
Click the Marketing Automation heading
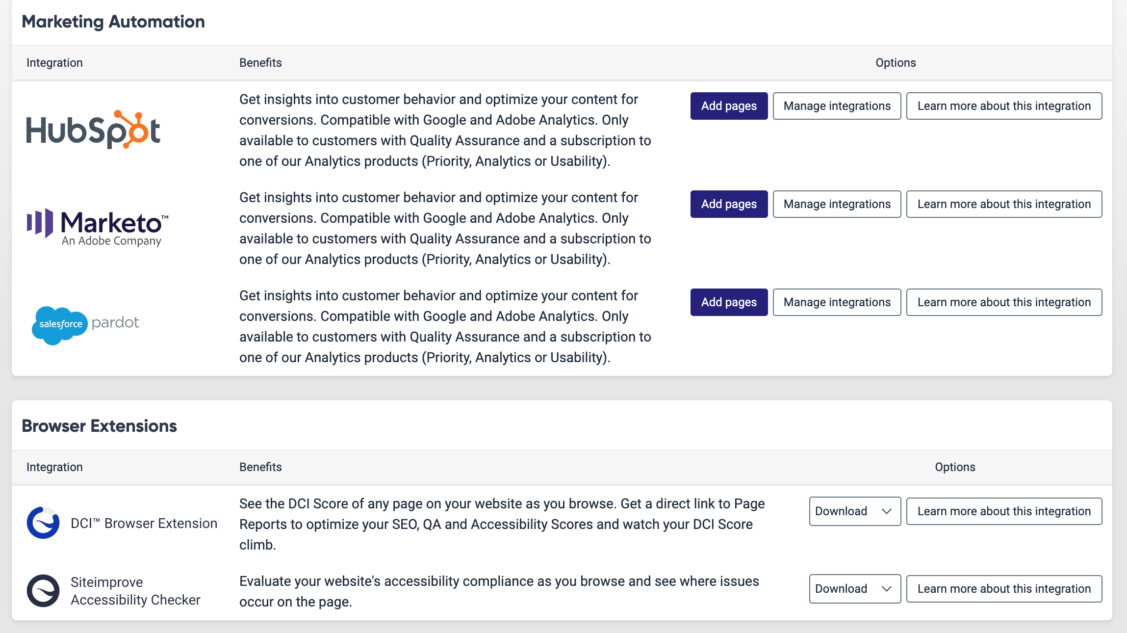point(113,22)
